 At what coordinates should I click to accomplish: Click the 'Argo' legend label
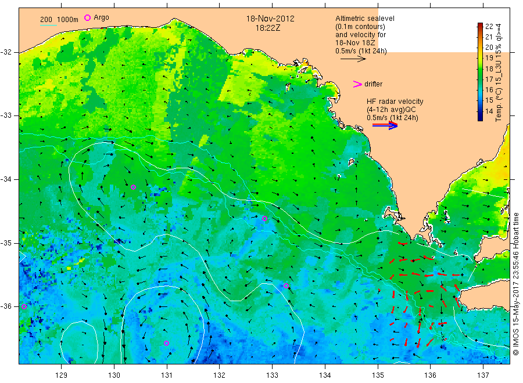coord(101,17)
